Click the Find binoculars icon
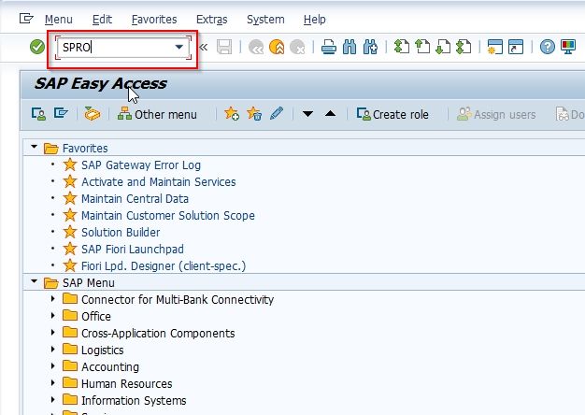The width and height of the screenshot is (585, 415). coord(350,47)
